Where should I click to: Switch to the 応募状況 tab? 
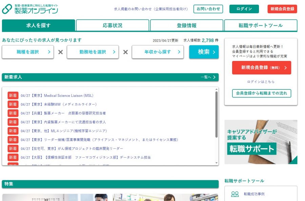(x=113, y=25)
